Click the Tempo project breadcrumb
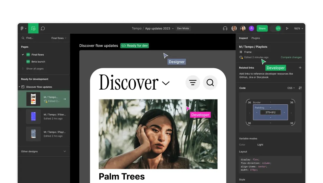 pyautogui.click(x=136, y=28)
